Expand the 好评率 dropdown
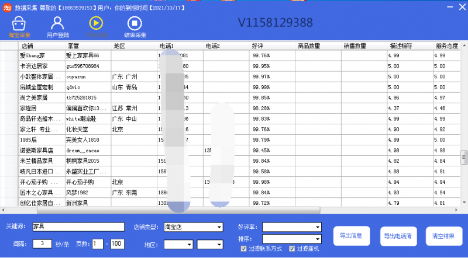The height and width of the screenshot is (258, 468). click(x=291, y=227)
